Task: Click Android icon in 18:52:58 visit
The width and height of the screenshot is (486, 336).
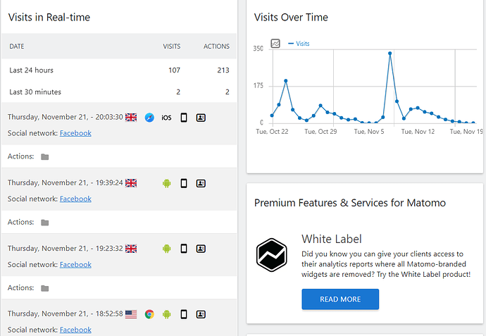Action: pos(167,314)
